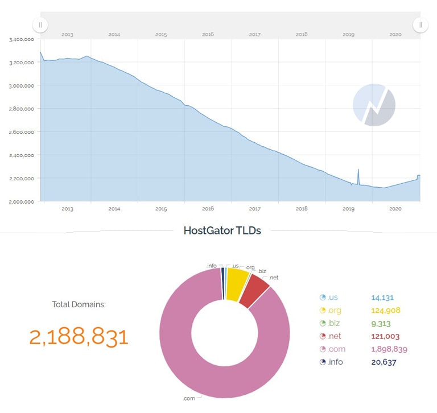
Task: Click the 'Total Domains:' label
Action: [x=79, y=304]
